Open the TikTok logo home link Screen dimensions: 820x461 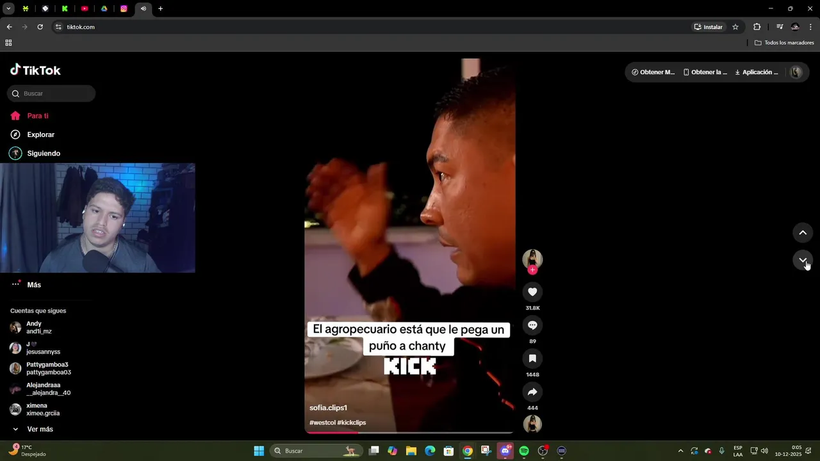[x=35, y=70]
